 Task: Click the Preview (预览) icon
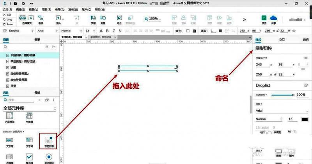click(x=264, y=18)
